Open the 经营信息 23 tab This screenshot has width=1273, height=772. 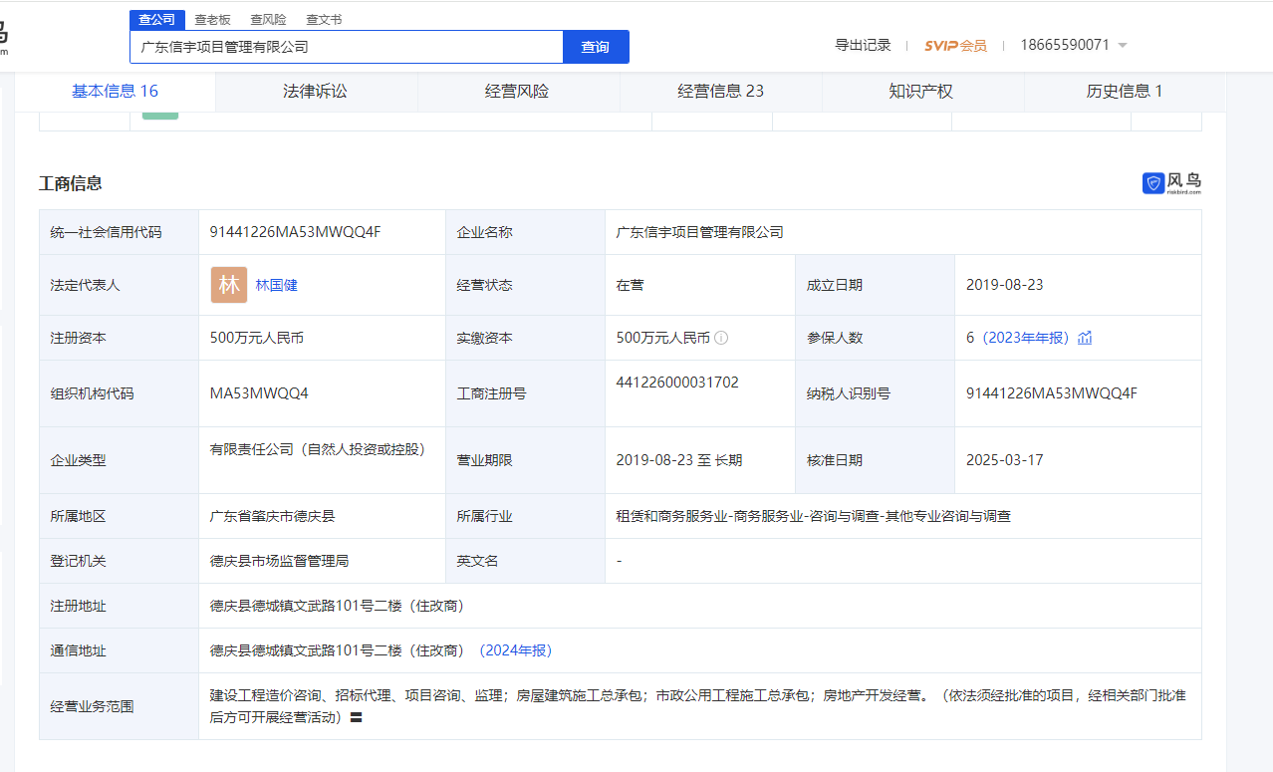click(x=720, y=92)
